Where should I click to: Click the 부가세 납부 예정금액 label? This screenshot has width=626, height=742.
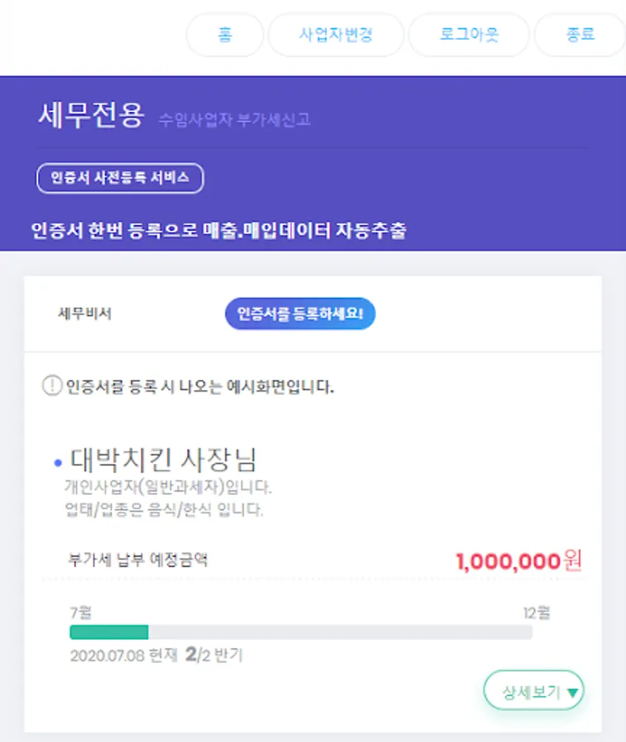138,560
